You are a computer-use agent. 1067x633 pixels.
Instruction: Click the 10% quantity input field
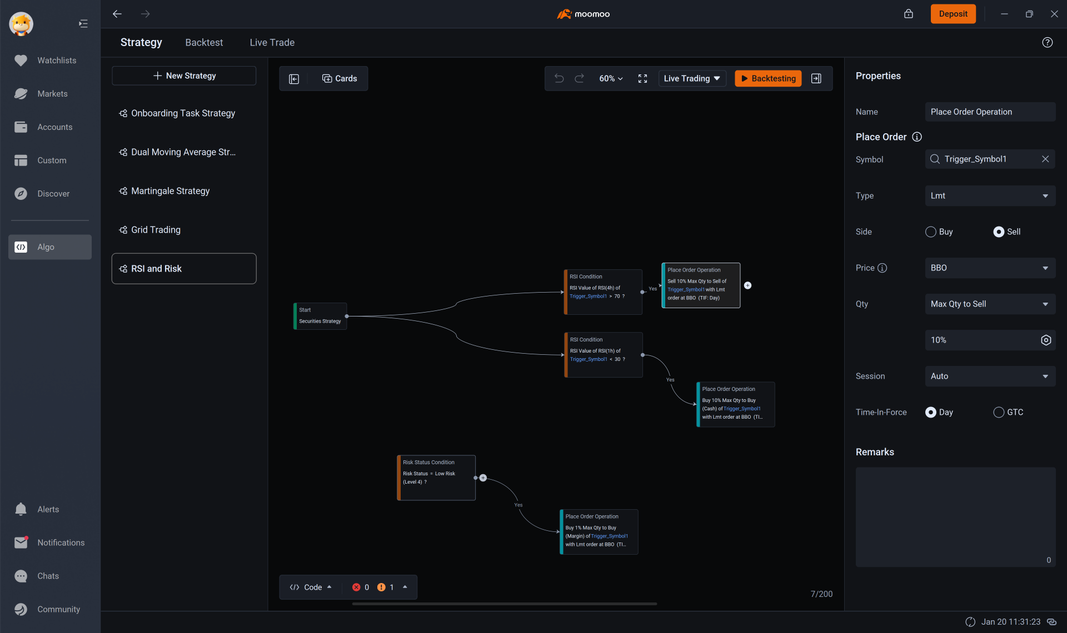click(981, 339)
